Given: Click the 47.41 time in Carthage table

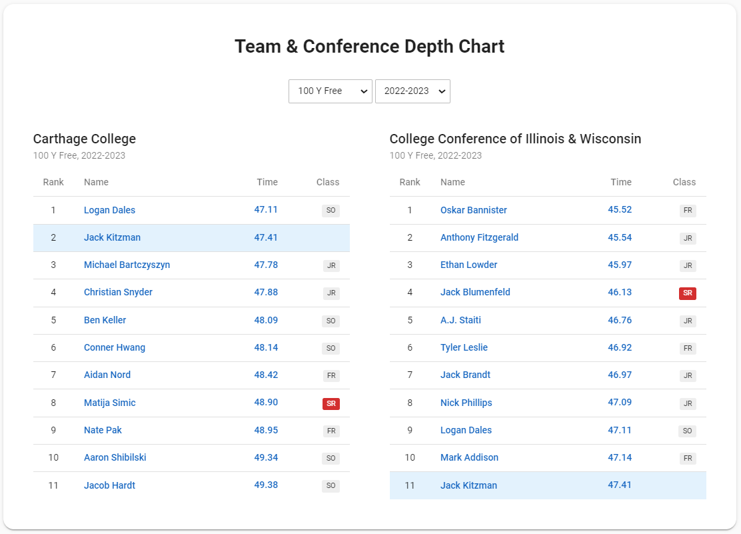Looking at the screenshot, I should tap(266, 237).
